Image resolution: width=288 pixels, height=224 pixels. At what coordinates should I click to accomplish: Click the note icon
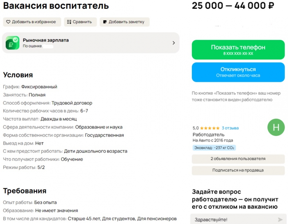105,22
